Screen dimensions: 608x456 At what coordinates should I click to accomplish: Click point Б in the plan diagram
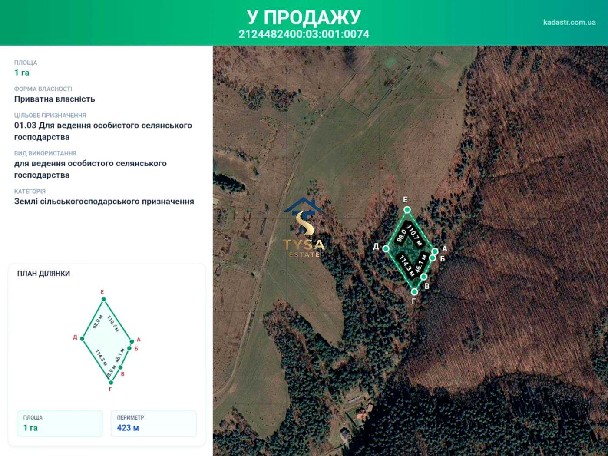pyautogui.click(x=129, y=348)
